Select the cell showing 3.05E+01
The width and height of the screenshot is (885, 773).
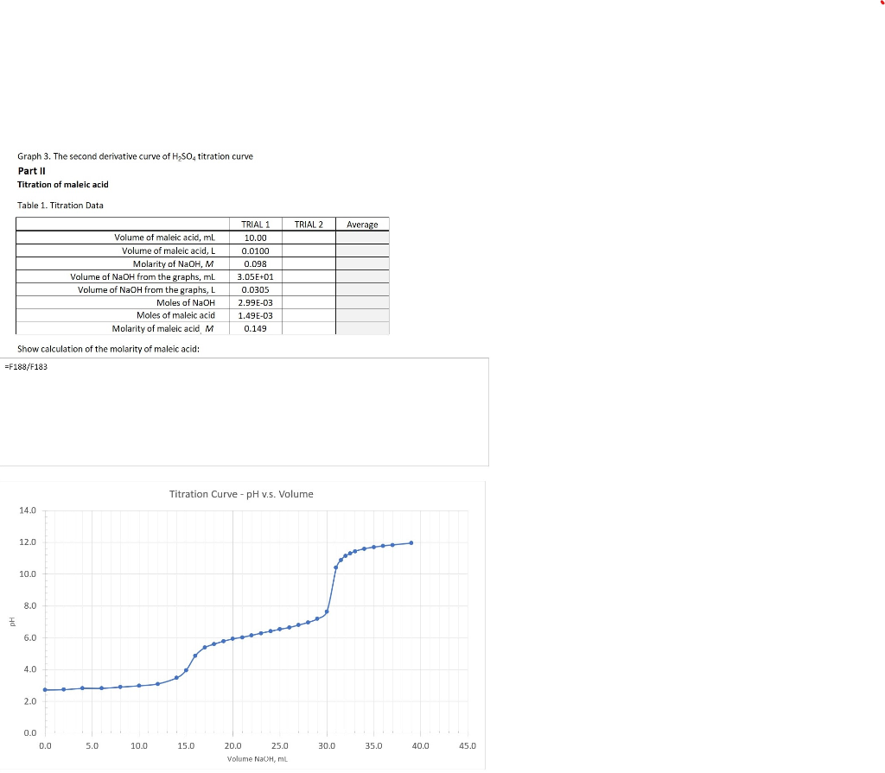[256, 277]
